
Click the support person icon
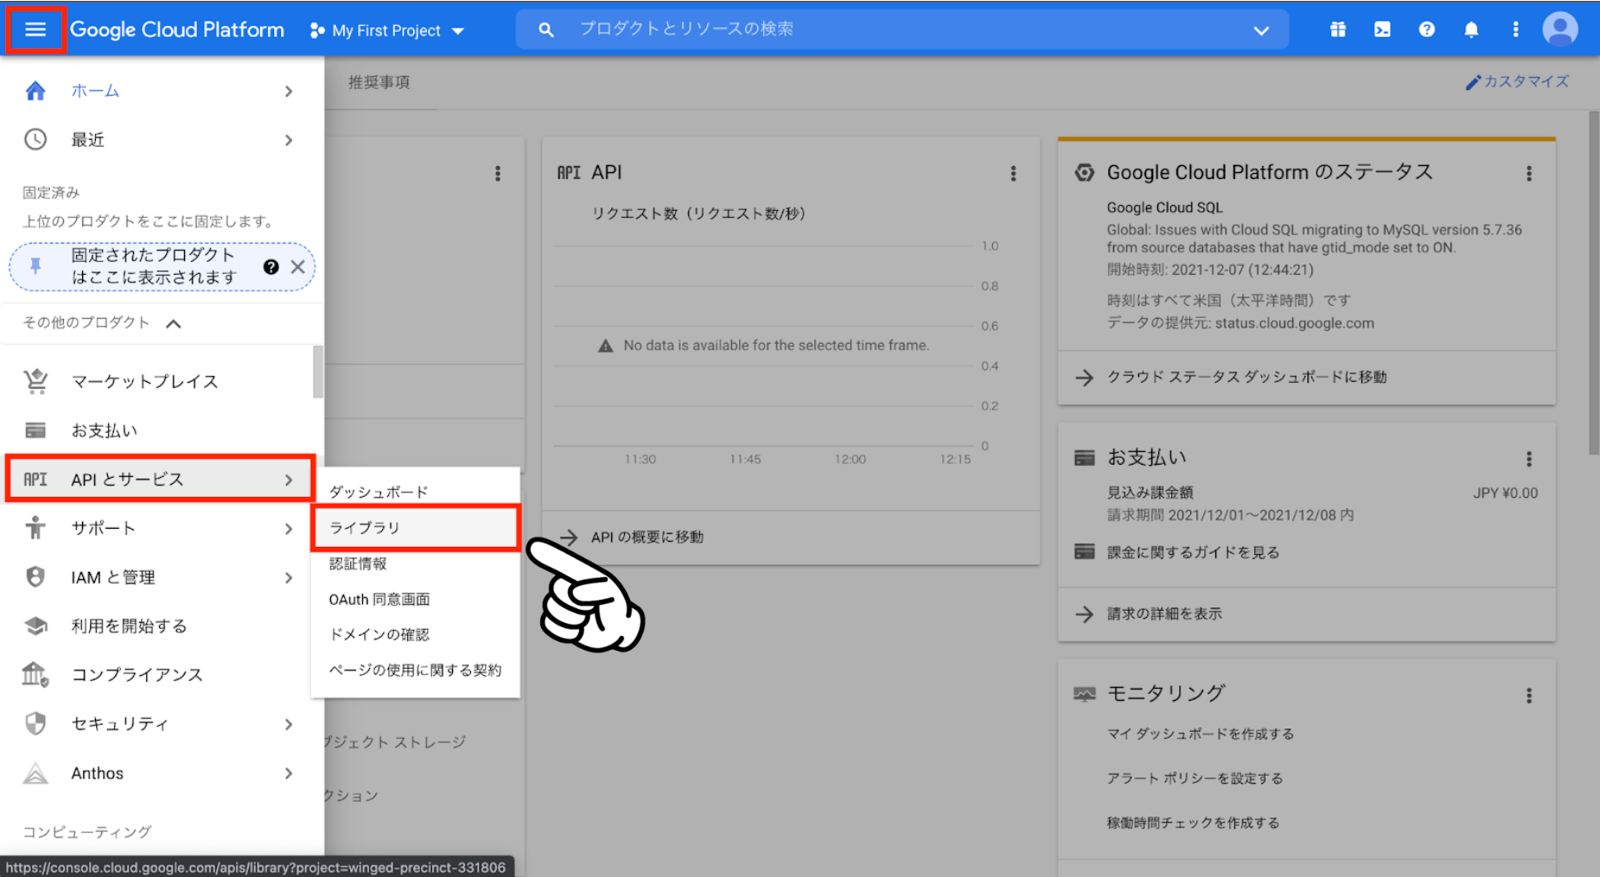(x=35, y=527)
